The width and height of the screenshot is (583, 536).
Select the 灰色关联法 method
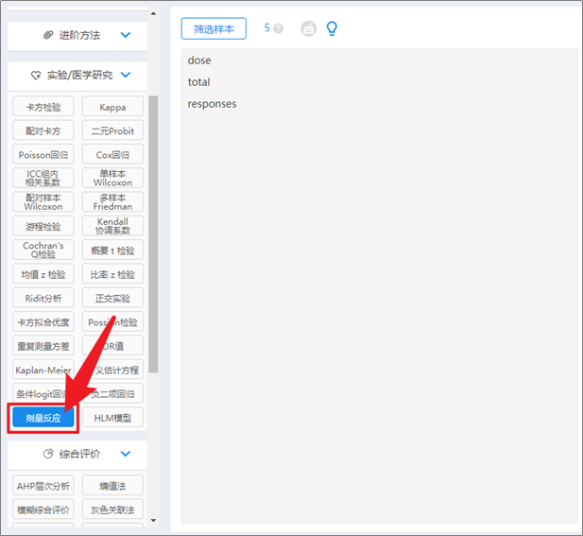pyautogui.click(x=112, y=510)
